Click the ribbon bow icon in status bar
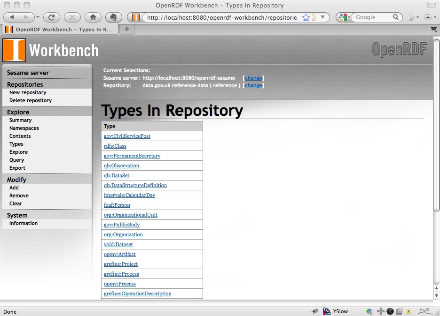 point(424,311)
